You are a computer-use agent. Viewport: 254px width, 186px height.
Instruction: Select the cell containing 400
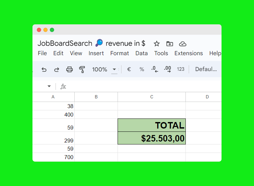54,115
